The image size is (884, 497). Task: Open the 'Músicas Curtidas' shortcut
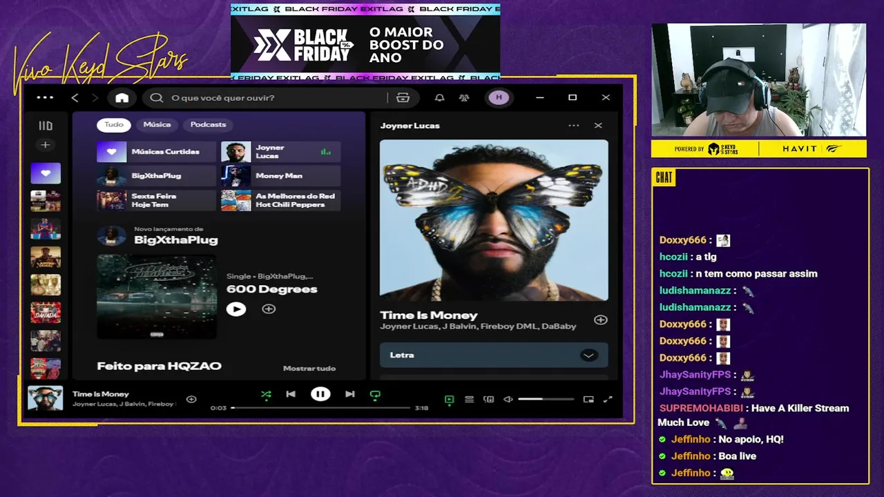click(x=157, y=151)
